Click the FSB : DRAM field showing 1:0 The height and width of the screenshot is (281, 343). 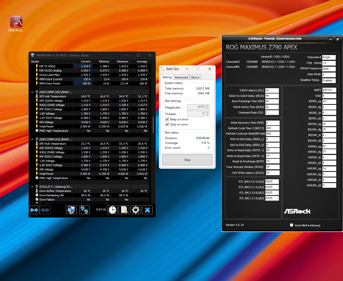[329, 63]
